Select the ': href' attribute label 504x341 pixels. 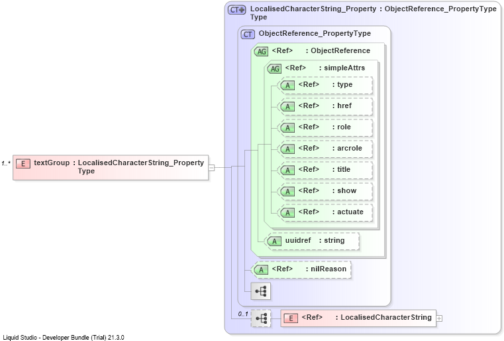tap(342, 105)
